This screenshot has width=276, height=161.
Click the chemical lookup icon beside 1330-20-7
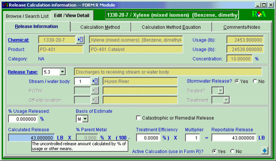click(x=80, y=40)
